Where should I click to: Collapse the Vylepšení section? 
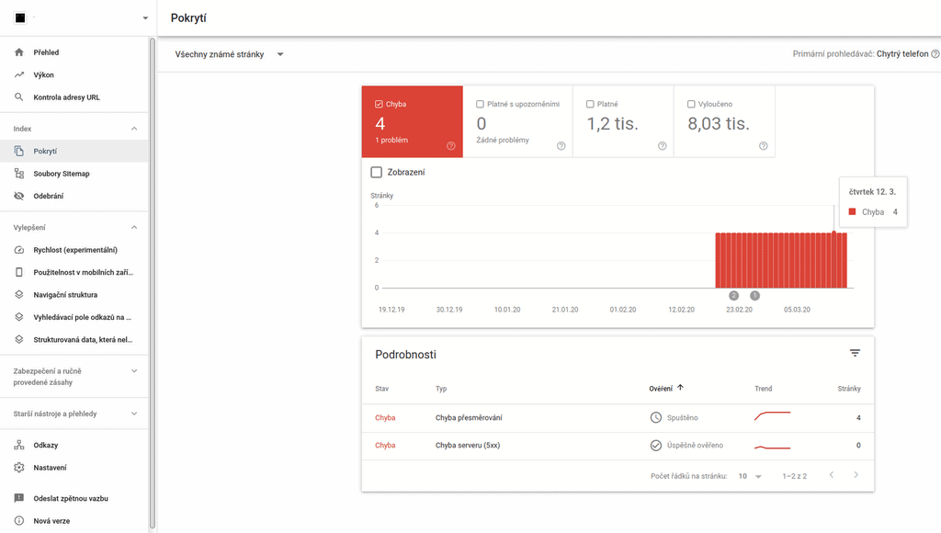click(x=134, y=228)
